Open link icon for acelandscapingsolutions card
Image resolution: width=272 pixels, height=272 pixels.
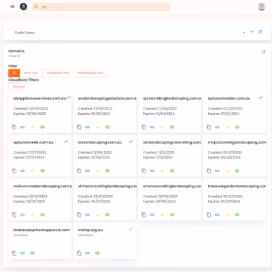(x=87, y=127)
